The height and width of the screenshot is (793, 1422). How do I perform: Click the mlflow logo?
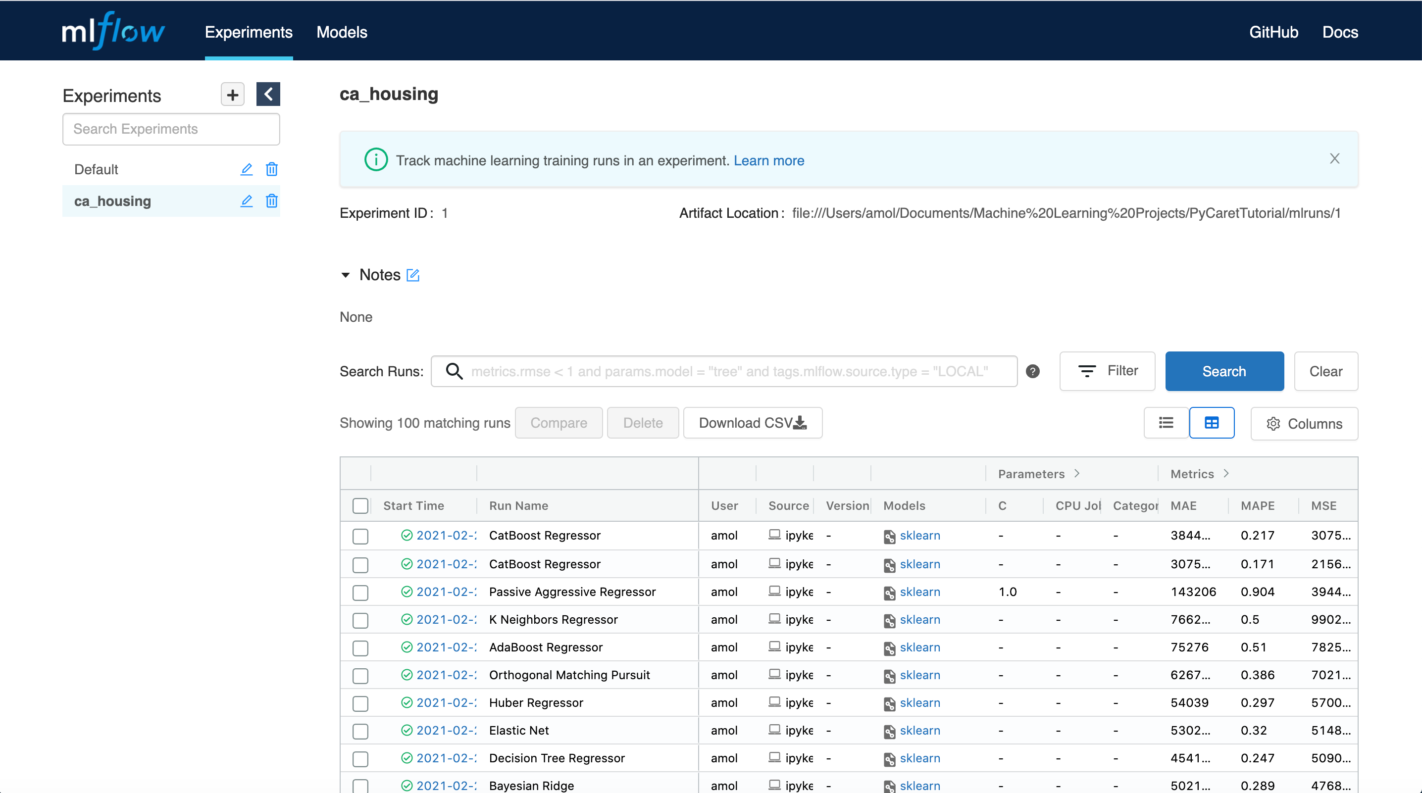click(x=113, y=31)
